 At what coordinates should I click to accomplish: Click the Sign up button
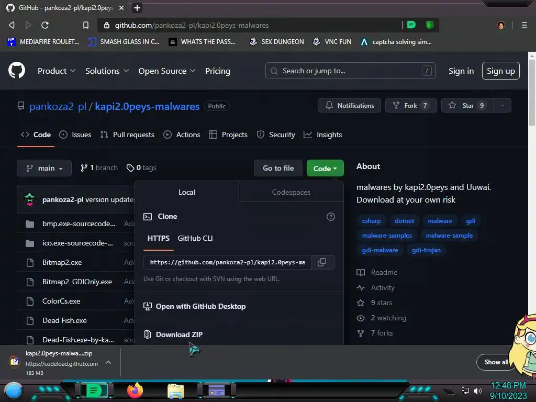[x=500, y=71]
